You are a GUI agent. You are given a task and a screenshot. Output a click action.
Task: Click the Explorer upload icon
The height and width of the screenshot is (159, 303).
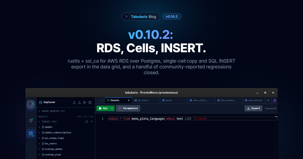point(74,102)
